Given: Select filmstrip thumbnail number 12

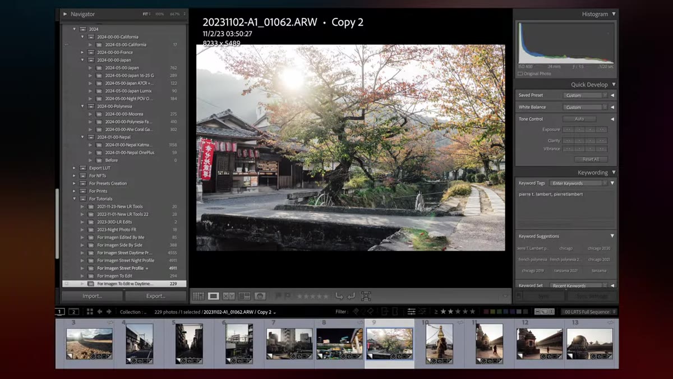Looking at the screenshot, I should tap(540, 343).
